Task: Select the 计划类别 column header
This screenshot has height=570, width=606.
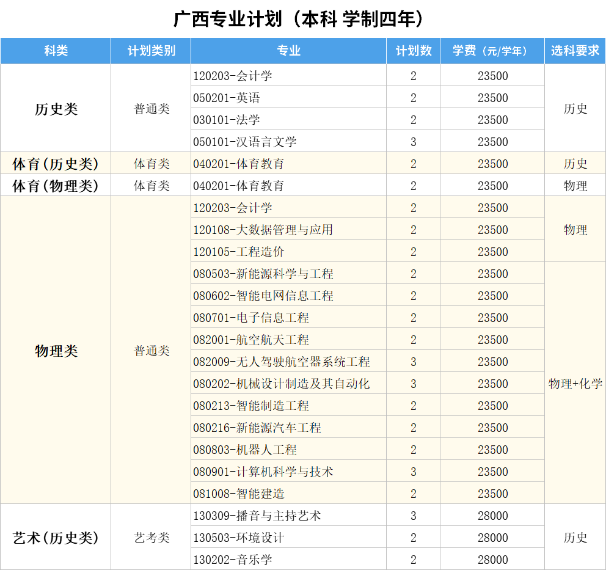Action: (x=151, y=51)
